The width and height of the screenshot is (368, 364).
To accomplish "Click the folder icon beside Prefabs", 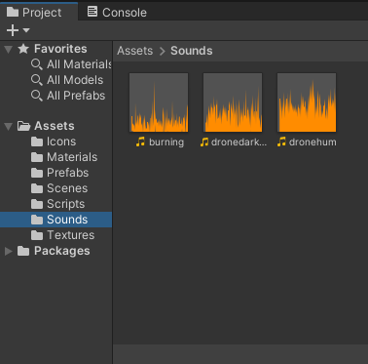I will pos(37,173).
